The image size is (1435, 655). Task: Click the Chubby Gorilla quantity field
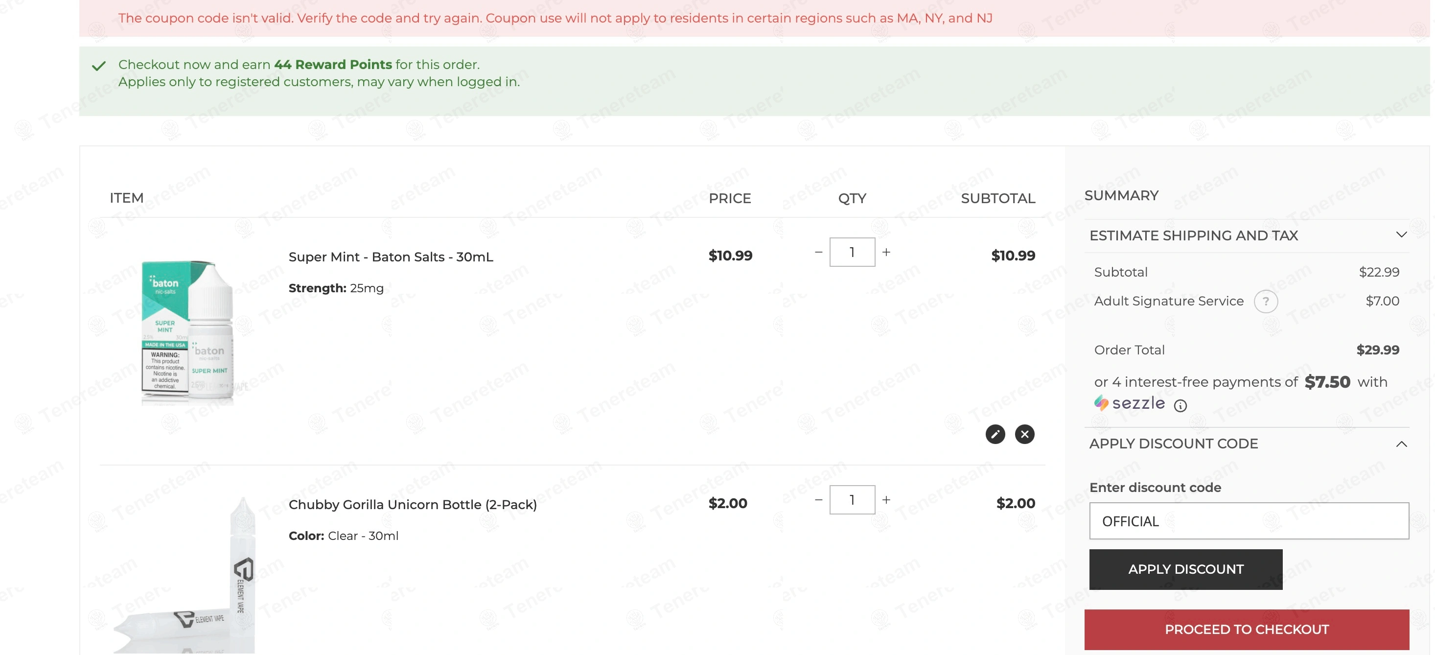click(852, 500)
